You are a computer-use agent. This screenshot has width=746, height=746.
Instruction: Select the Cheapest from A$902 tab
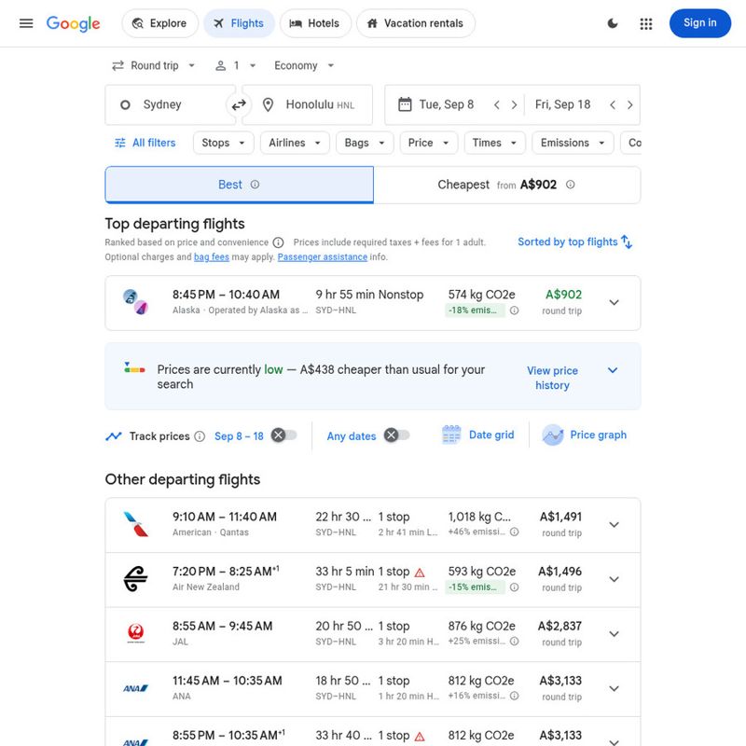click(506, 185)
